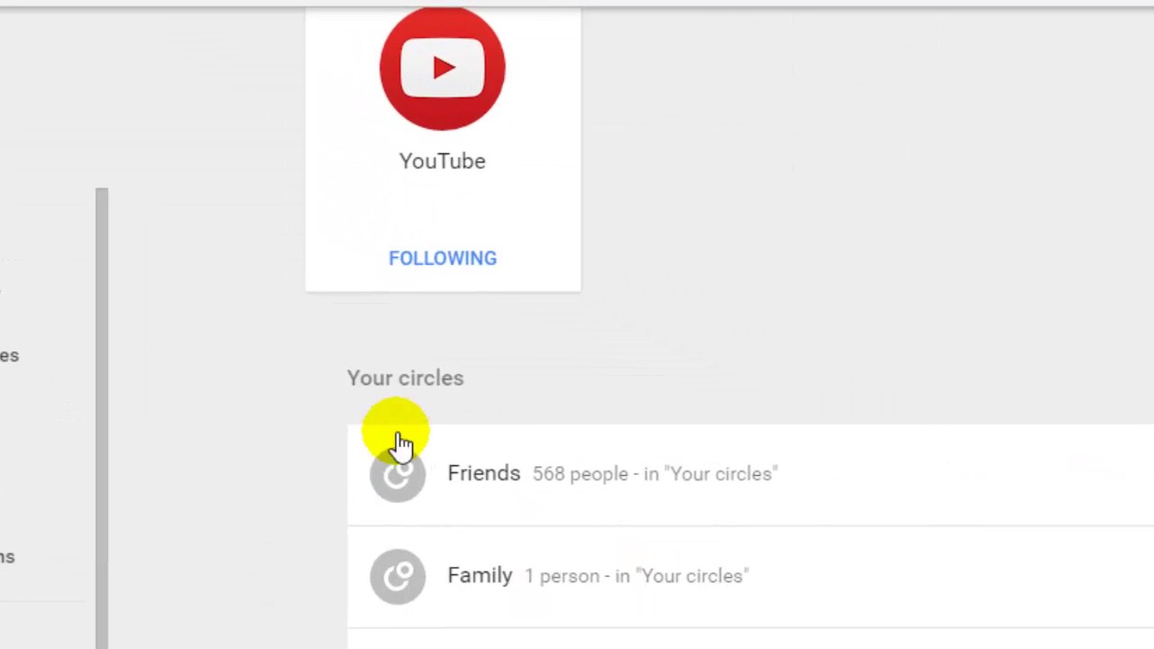
Task: Open the YouTube page name link
Action: click(x=443, y=161)
